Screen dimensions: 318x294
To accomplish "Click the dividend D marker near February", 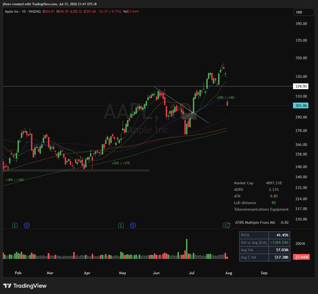I will pyautogui.click(x=27, y=225).
